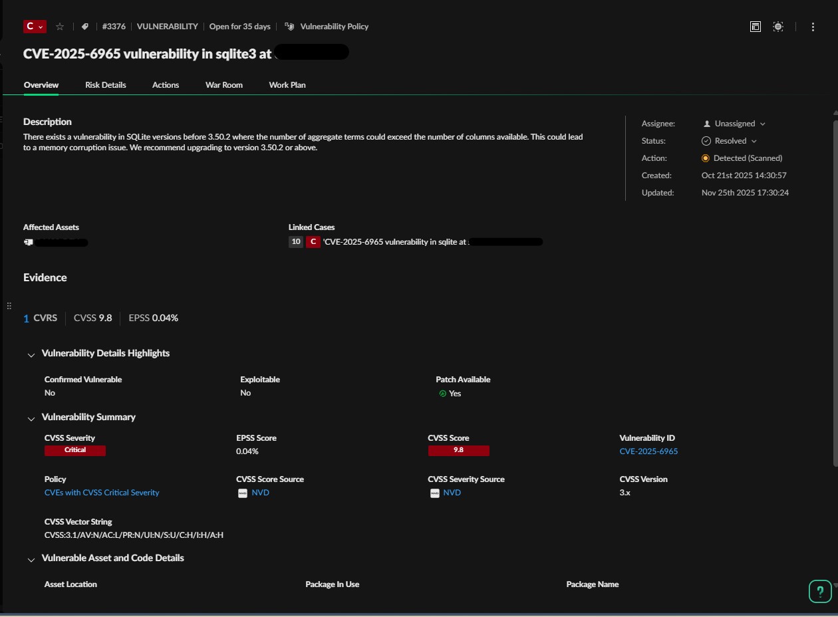
Task: Collapse the Vulnerability Details Highlights section
Action: pyautogui.click(x=31, y=355)
